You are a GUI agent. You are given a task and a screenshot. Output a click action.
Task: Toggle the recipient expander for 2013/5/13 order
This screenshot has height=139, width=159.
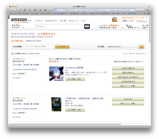tap(25, 73)
